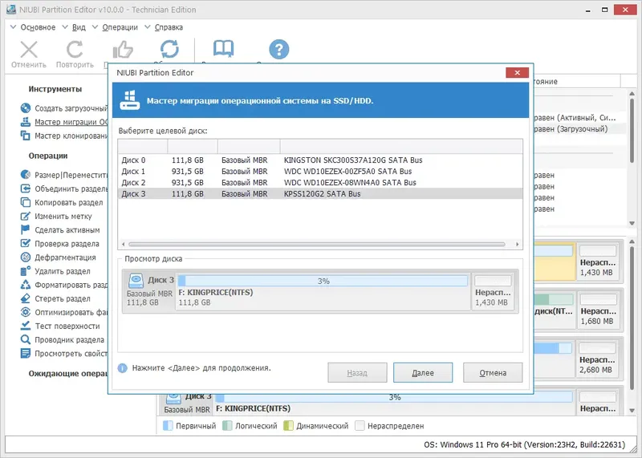Click Изменить метку pencil icon
The height and width of the screenshot is (458, 642).
pyautogui.click(x=26, y=216)
